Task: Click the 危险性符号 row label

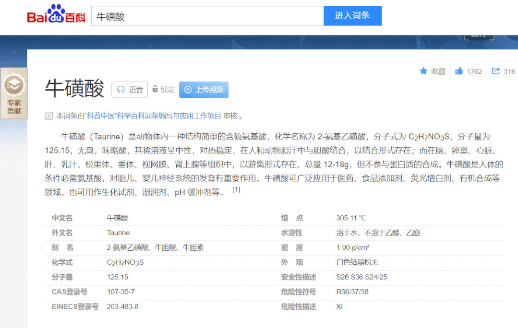Action: tap(299, 292)
